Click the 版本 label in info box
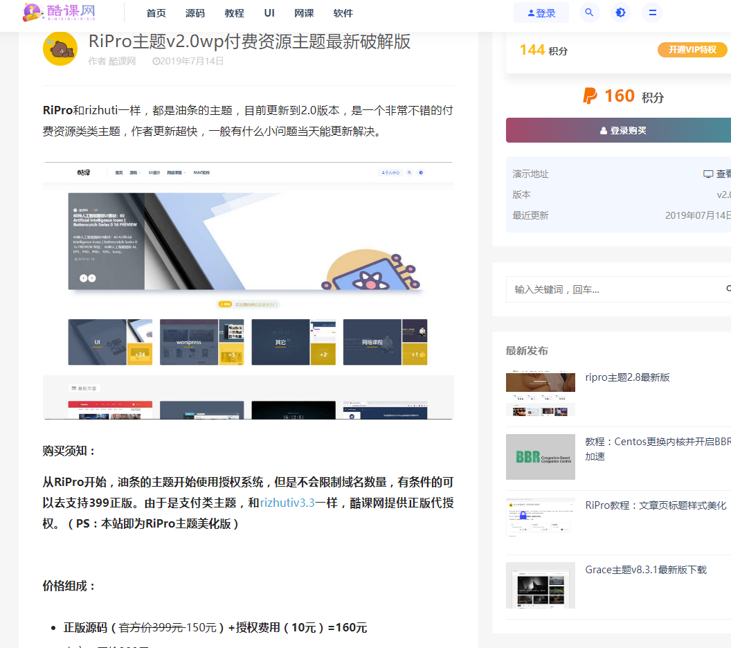Viewport: 731px width, 648px height. pyautogui.click(x=521, y=195)
